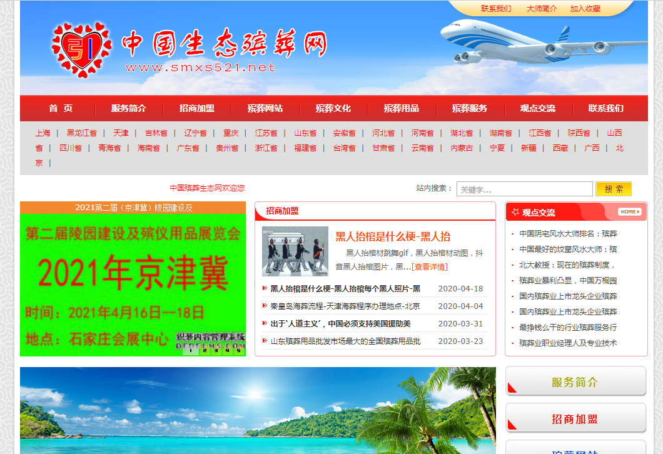Focus the 站内搜索 keyword input field

tap(524, 189)
